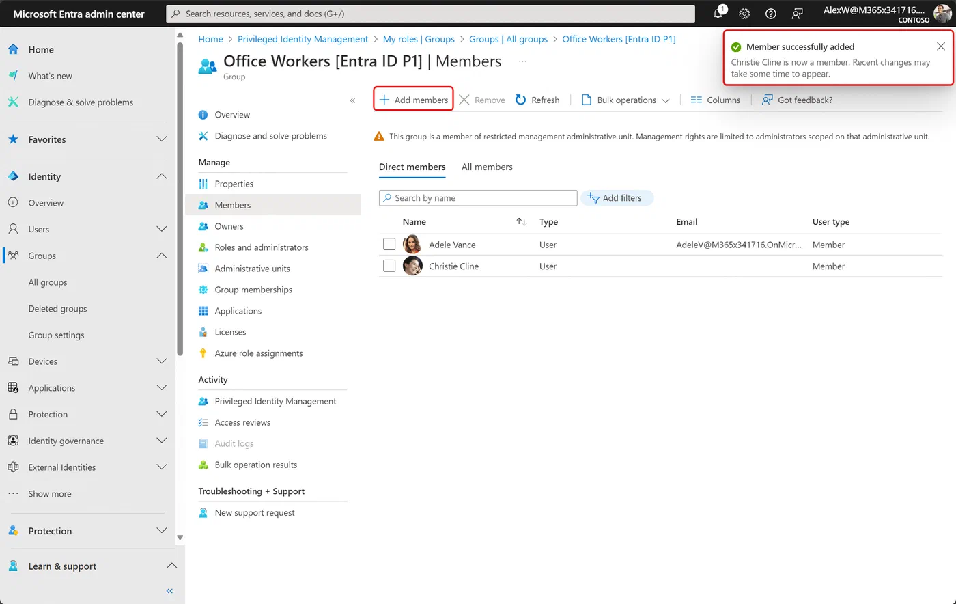Click Deleted groups in sidebar
This screenshot has height=604, width=956.
pos(57,309)
